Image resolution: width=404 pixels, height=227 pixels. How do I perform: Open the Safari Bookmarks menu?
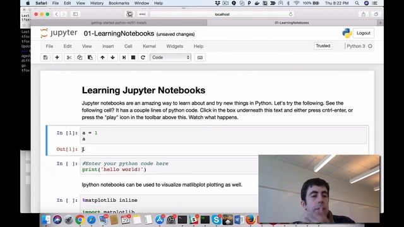click(x=119, y=3)
